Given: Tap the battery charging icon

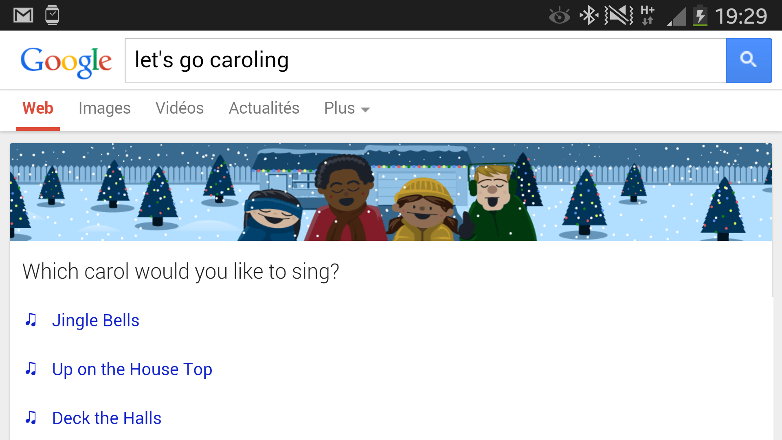Looking at the screenshot, I should point(700,15).
